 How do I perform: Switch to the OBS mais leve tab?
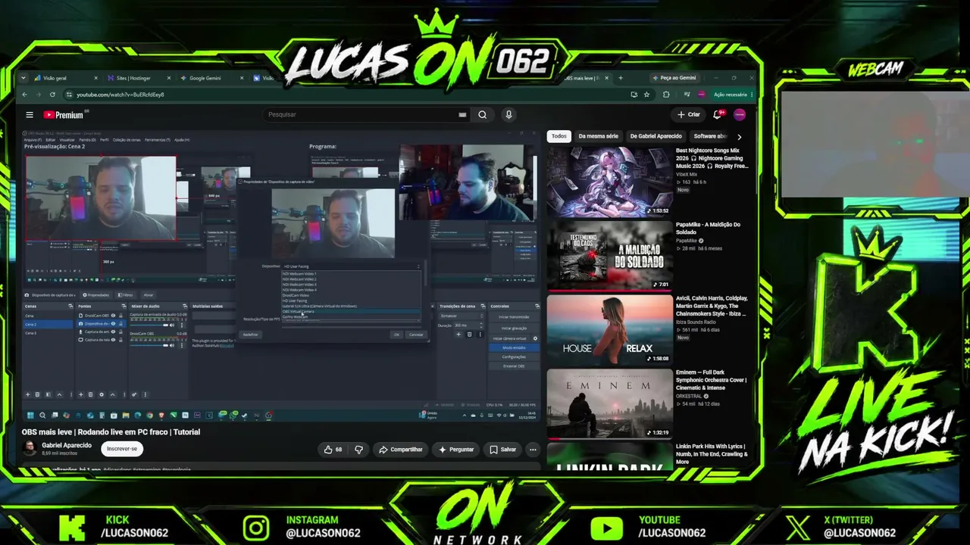[586, 78]
